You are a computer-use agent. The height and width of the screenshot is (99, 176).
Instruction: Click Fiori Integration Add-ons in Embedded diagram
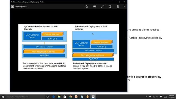93,55
